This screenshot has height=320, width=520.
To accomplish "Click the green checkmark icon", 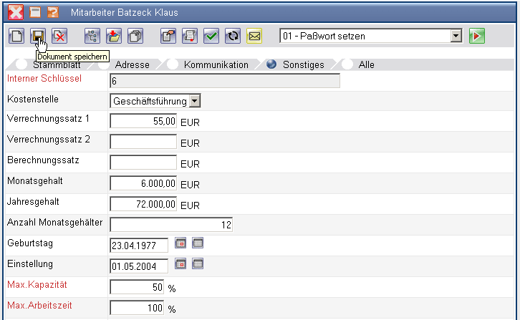I will 211,36.
